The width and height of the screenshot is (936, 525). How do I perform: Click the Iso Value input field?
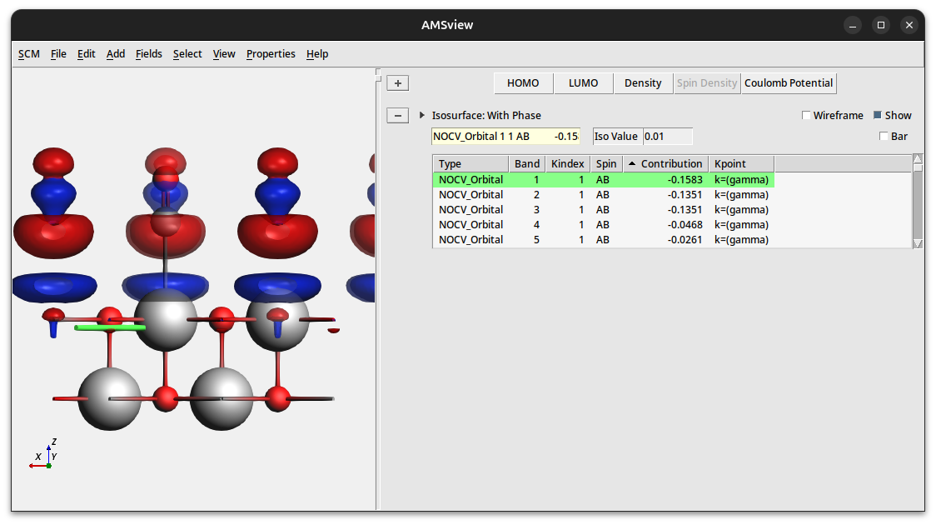tap(666, 136)
